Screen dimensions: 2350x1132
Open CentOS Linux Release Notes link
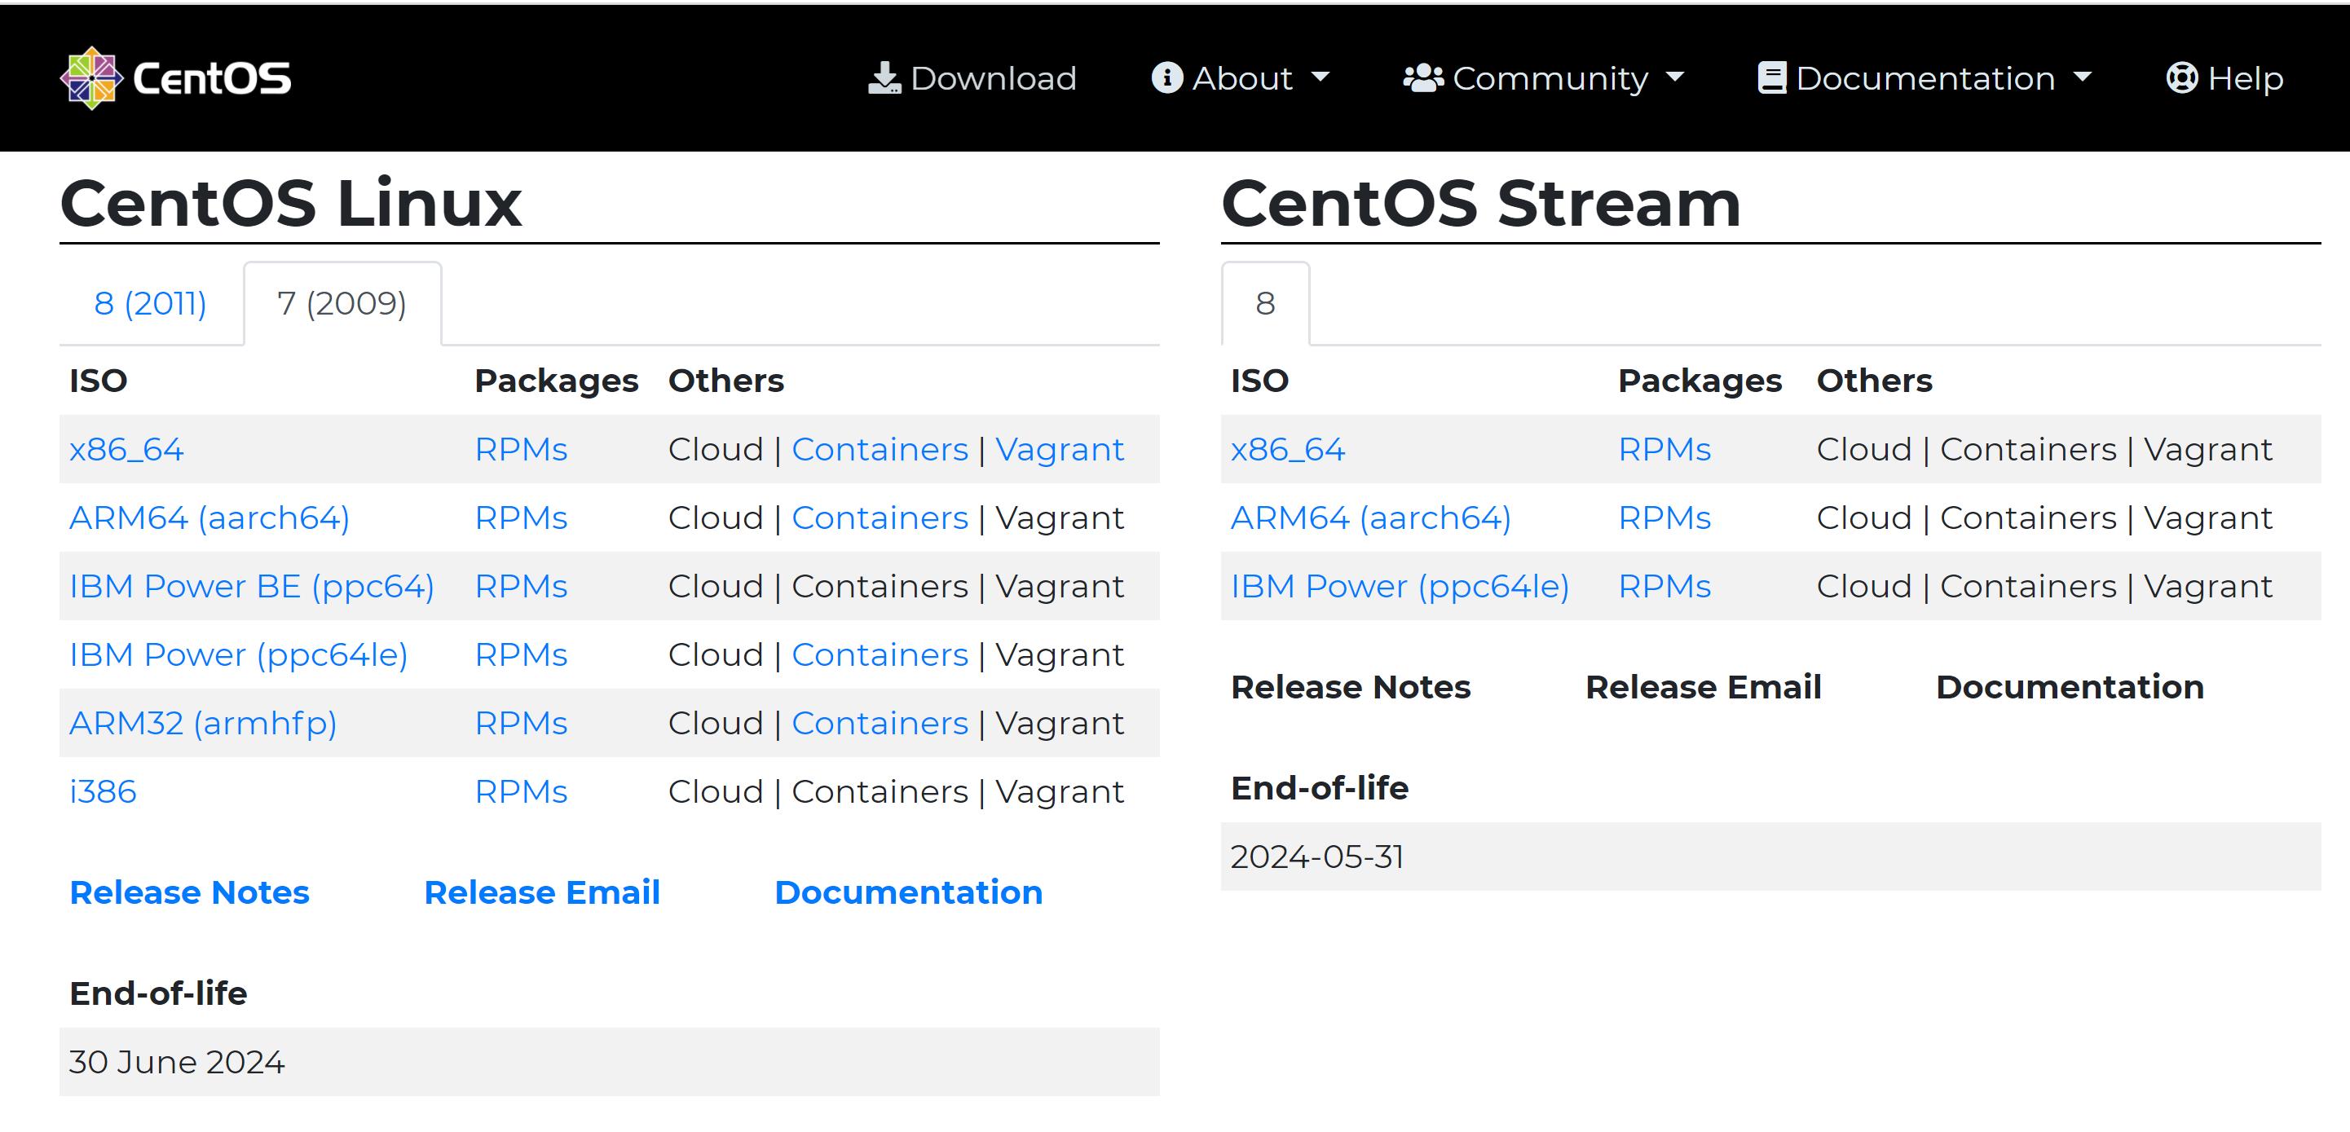coord(190,892)
